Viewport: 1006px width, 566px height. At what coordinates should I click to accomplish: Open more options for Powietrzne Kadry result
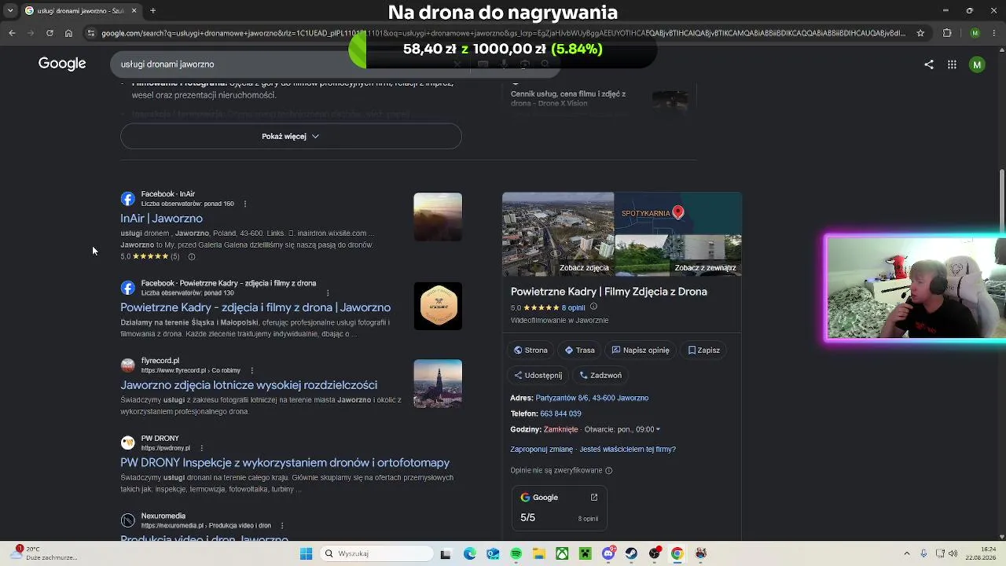(328, 293)
